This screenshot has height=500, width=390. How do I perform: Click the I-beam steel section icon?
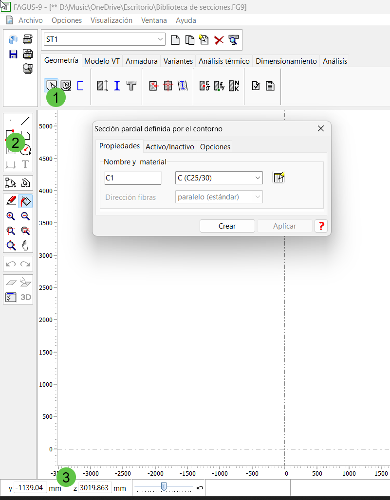117,86
